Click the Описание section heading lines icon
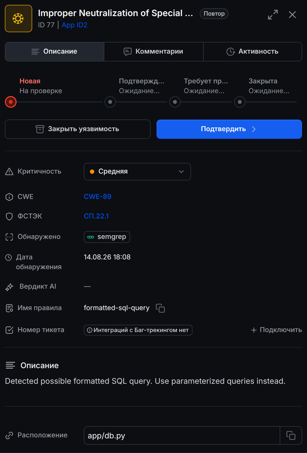This screenshot has width=307, height=453. 10,366
